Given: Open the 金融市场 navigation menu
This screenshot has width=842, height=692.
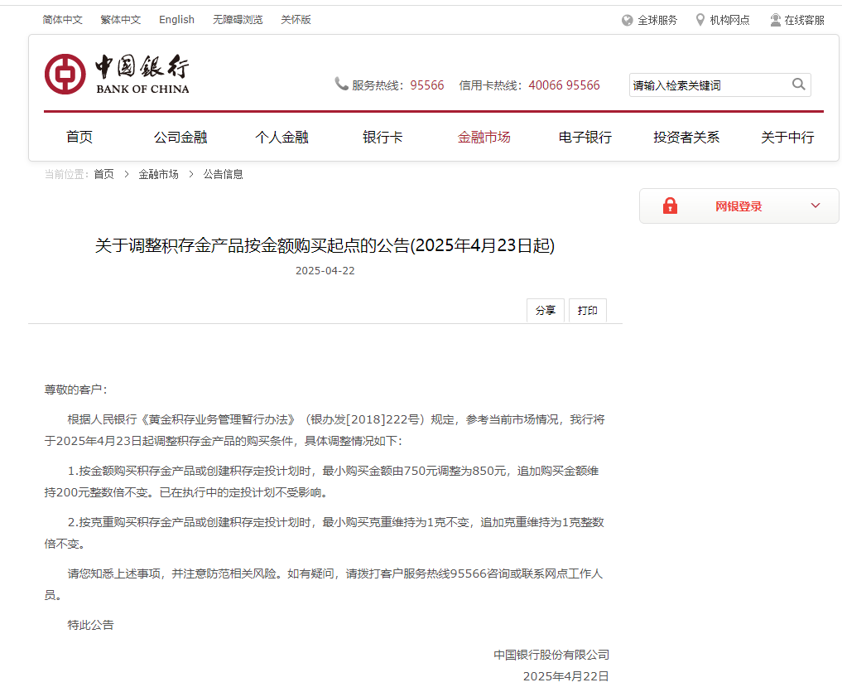Looking at the screenshot, I should coord(484,137).
